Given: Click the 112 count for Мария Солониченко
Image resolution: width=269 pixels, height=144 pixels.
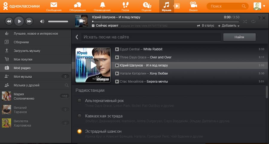Looking at the screenshot, I should (65, 96).
